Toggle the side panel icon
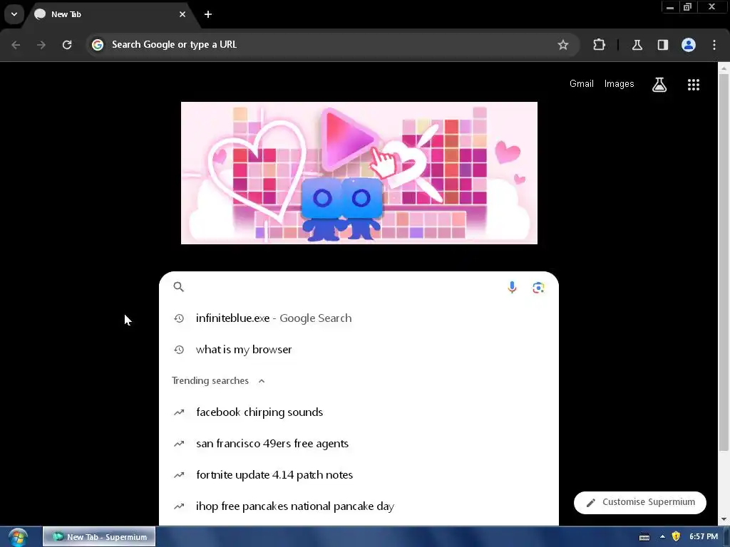The height and width of the screenshot is (547, 730). 663,45
